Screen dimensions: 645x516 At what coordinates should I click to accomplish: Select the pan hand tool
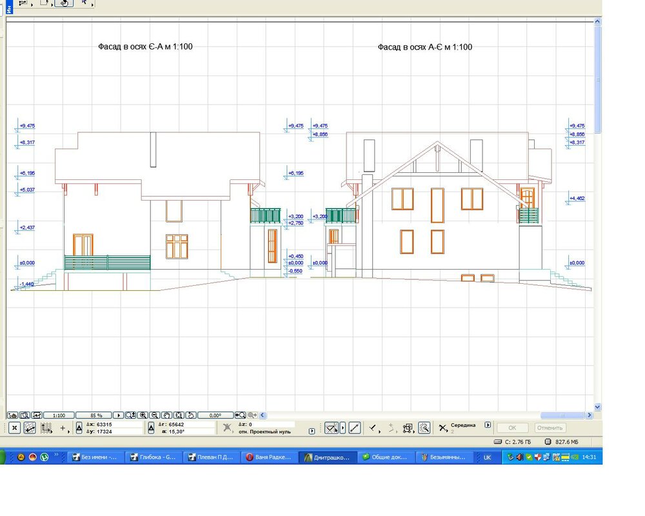click(x=166, y=415)
